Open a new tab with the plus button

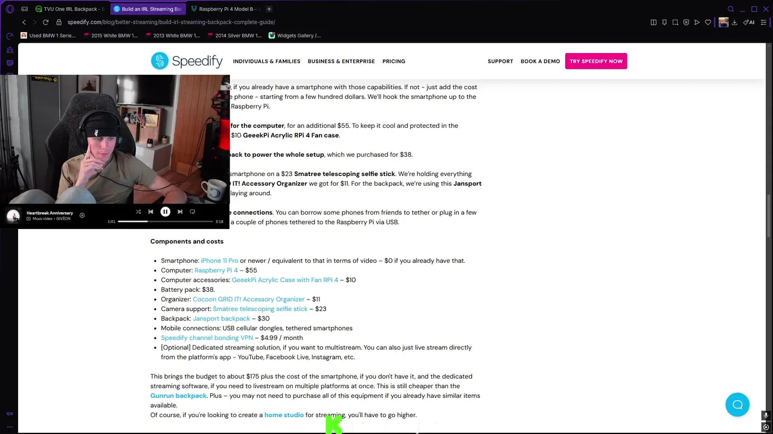[269, 9]
